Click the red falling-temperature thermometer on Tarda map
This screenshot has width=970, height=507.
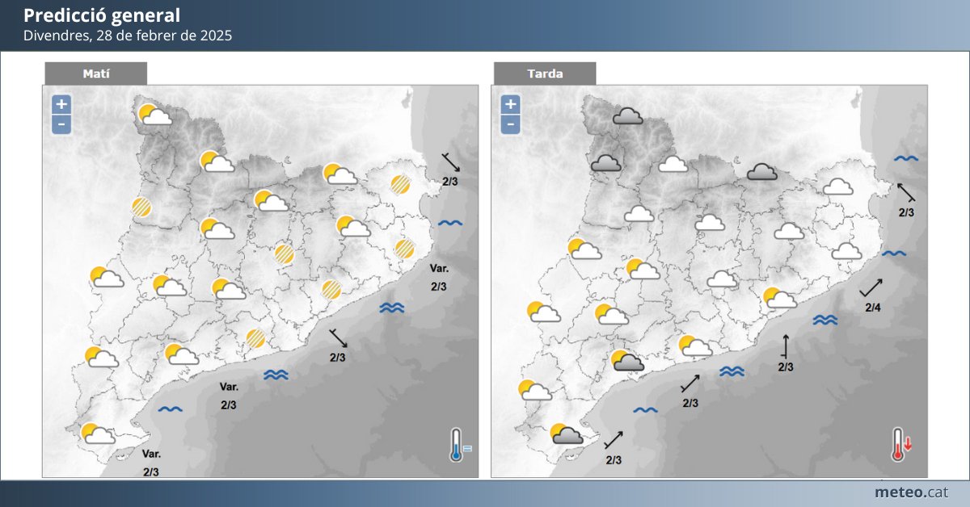pos(901,445)
